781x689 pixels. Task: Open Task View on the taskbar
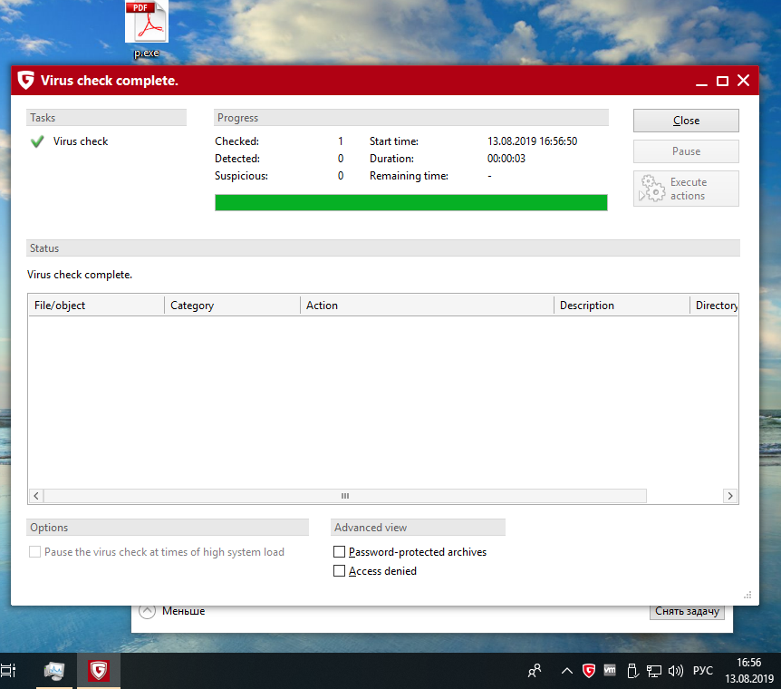(x=9, y=671)
